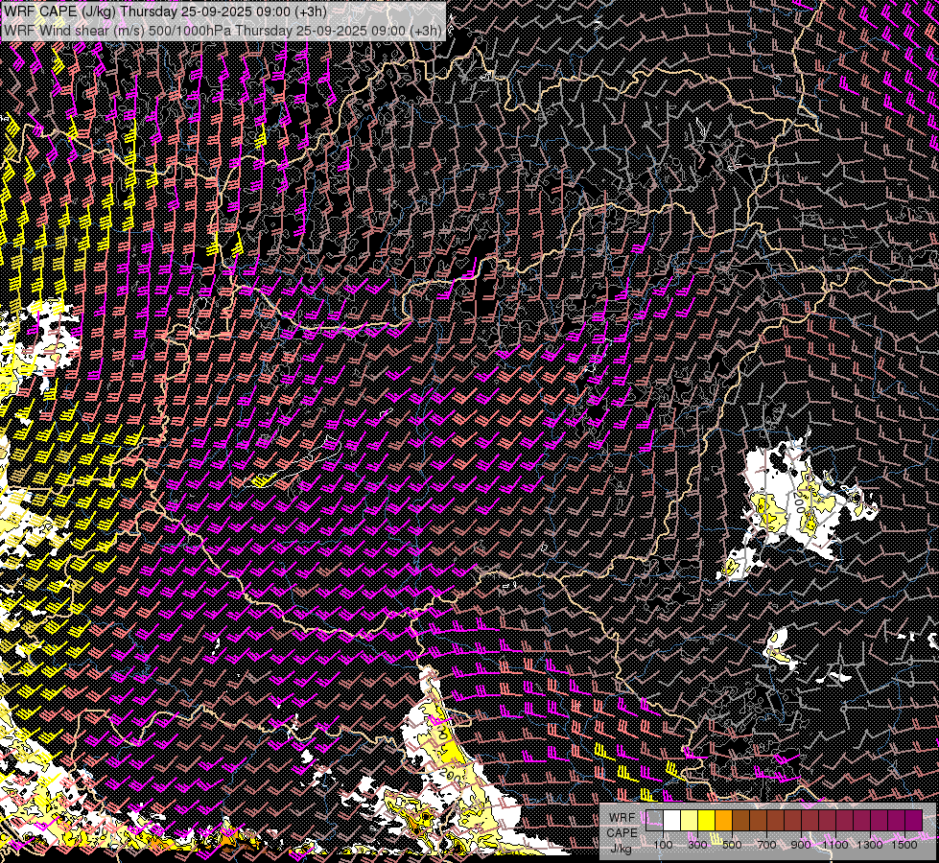Click the 'WRF Wind shear (m/s)' title line
This screenshot has height=863, width=939.
(x=223, y=31)
